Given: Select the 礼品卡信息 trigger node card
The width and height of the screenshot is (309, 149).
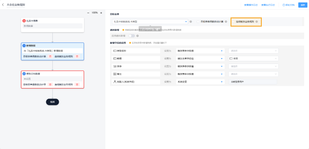Looking at the screenshot, I should 53,25.
